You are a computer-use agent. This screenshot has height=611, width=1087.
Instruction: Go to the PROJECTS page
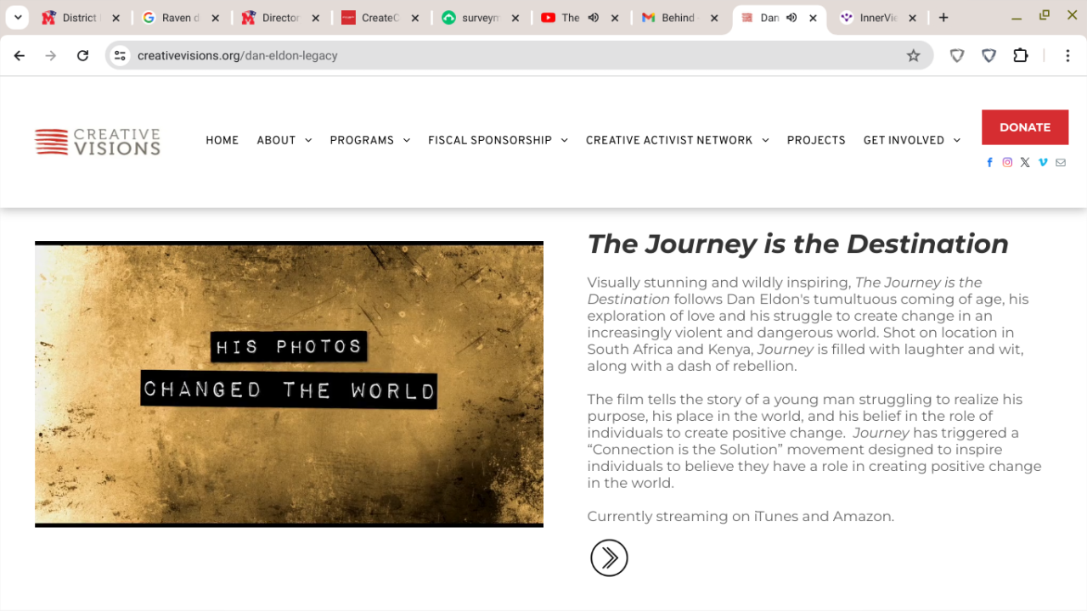click(816, 140)
